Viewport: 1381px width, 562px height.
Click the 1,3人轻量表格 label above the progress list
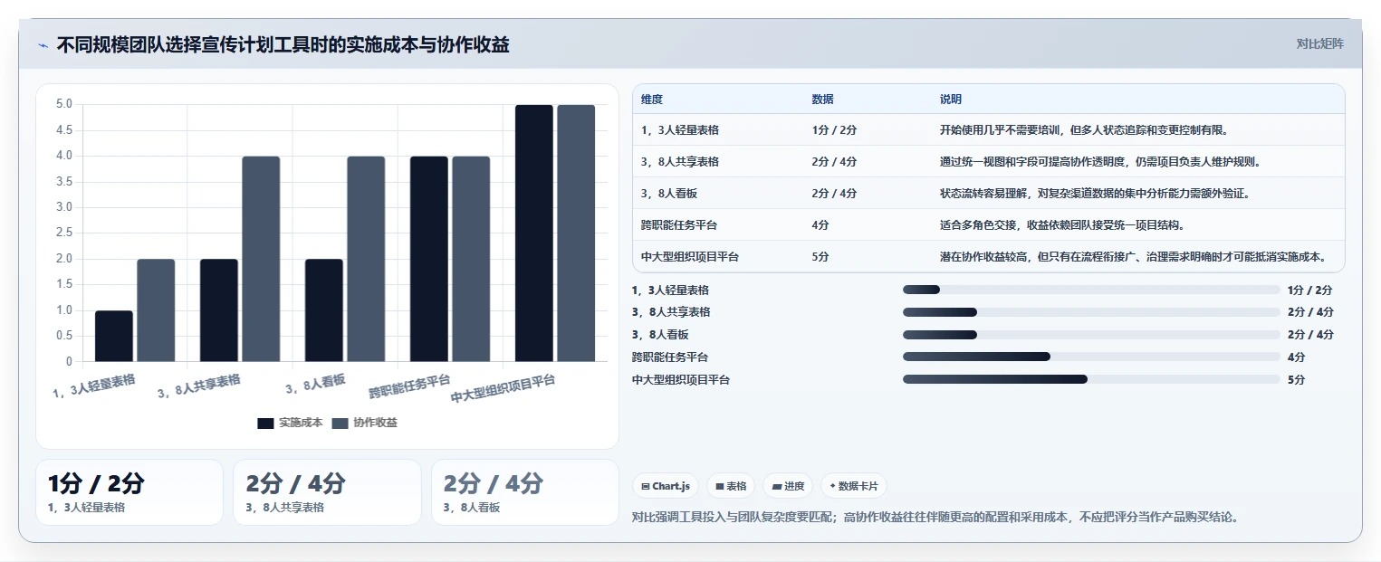[670, 290]
